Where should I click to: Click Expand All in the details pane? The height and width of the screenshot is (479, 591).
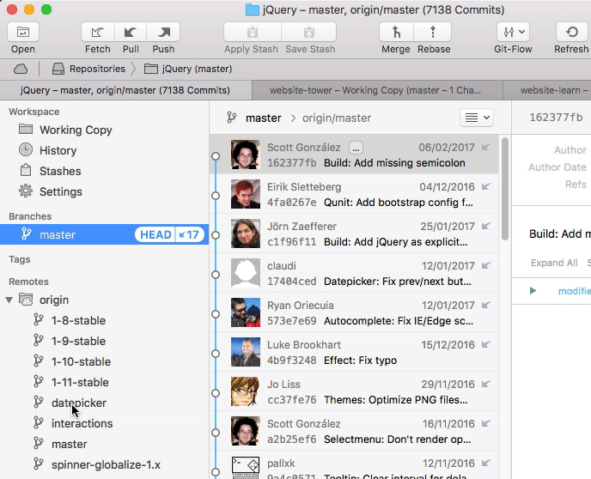point(554,263)
